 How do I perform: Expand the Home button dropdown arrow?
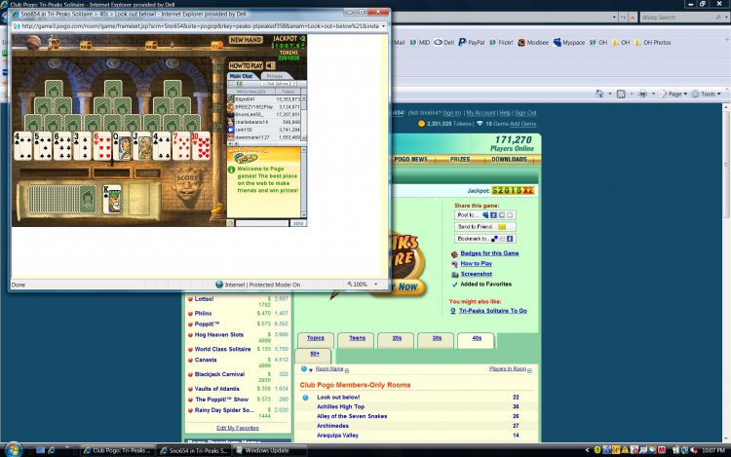coord(610,94)
